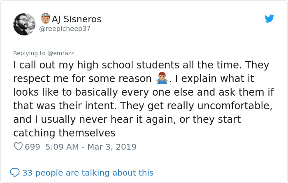Click the tweet line starting 'I call out'

pyautogui.click(x=141, y=65)
